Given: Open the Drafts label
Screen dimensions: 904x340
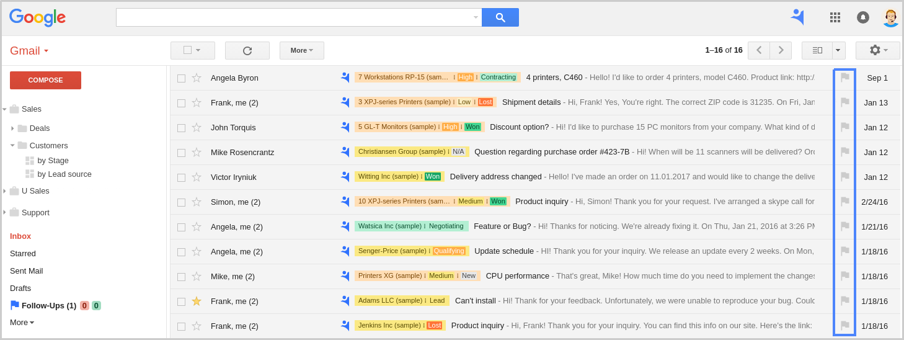Looking at the screenshot, I should [x=20, y=289].
